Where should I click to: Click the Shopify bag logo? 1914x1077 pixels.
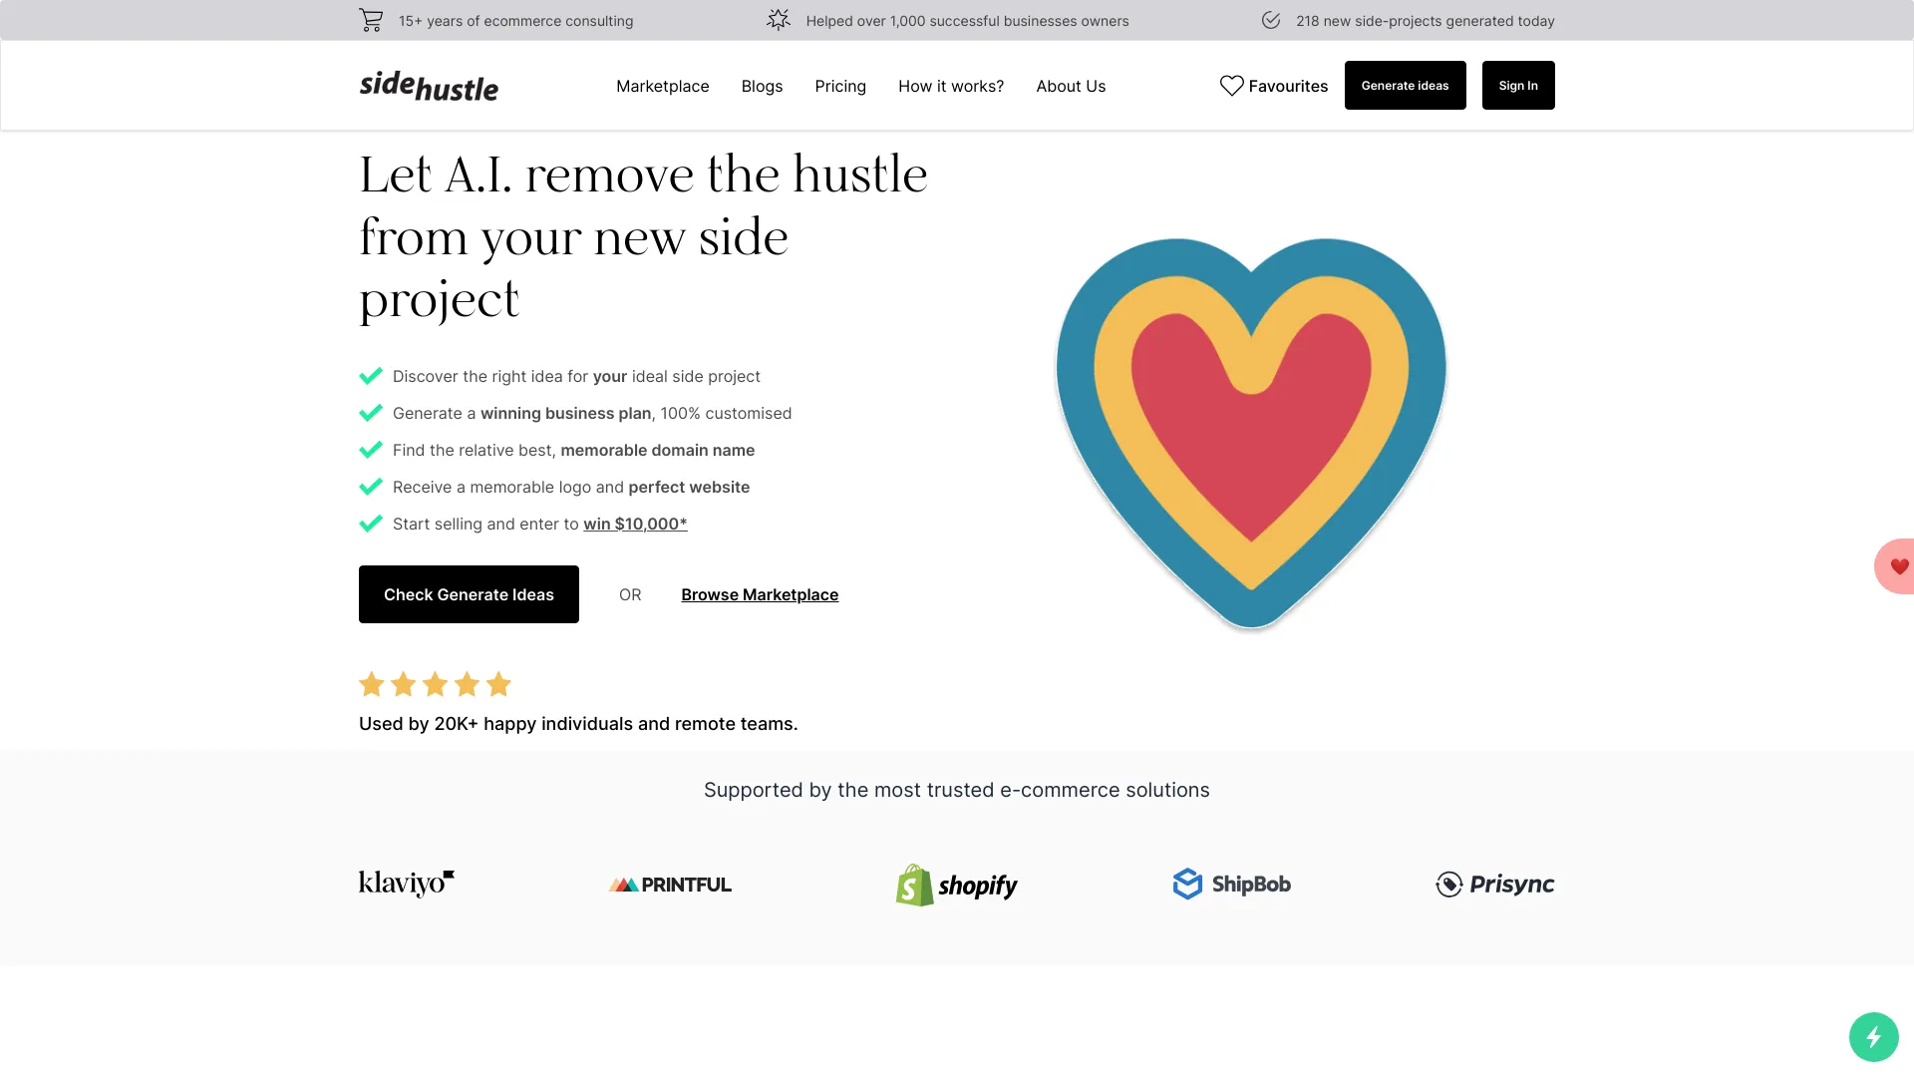click(x=913, y=885)
